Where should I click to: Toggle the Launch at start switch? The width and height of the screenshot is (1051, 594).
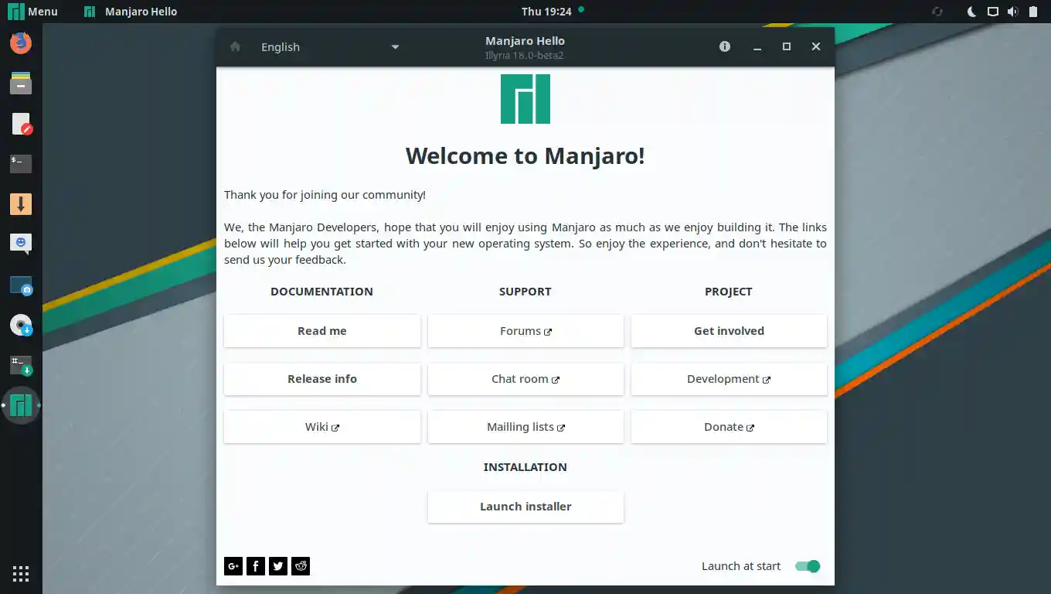click(807, 566)
